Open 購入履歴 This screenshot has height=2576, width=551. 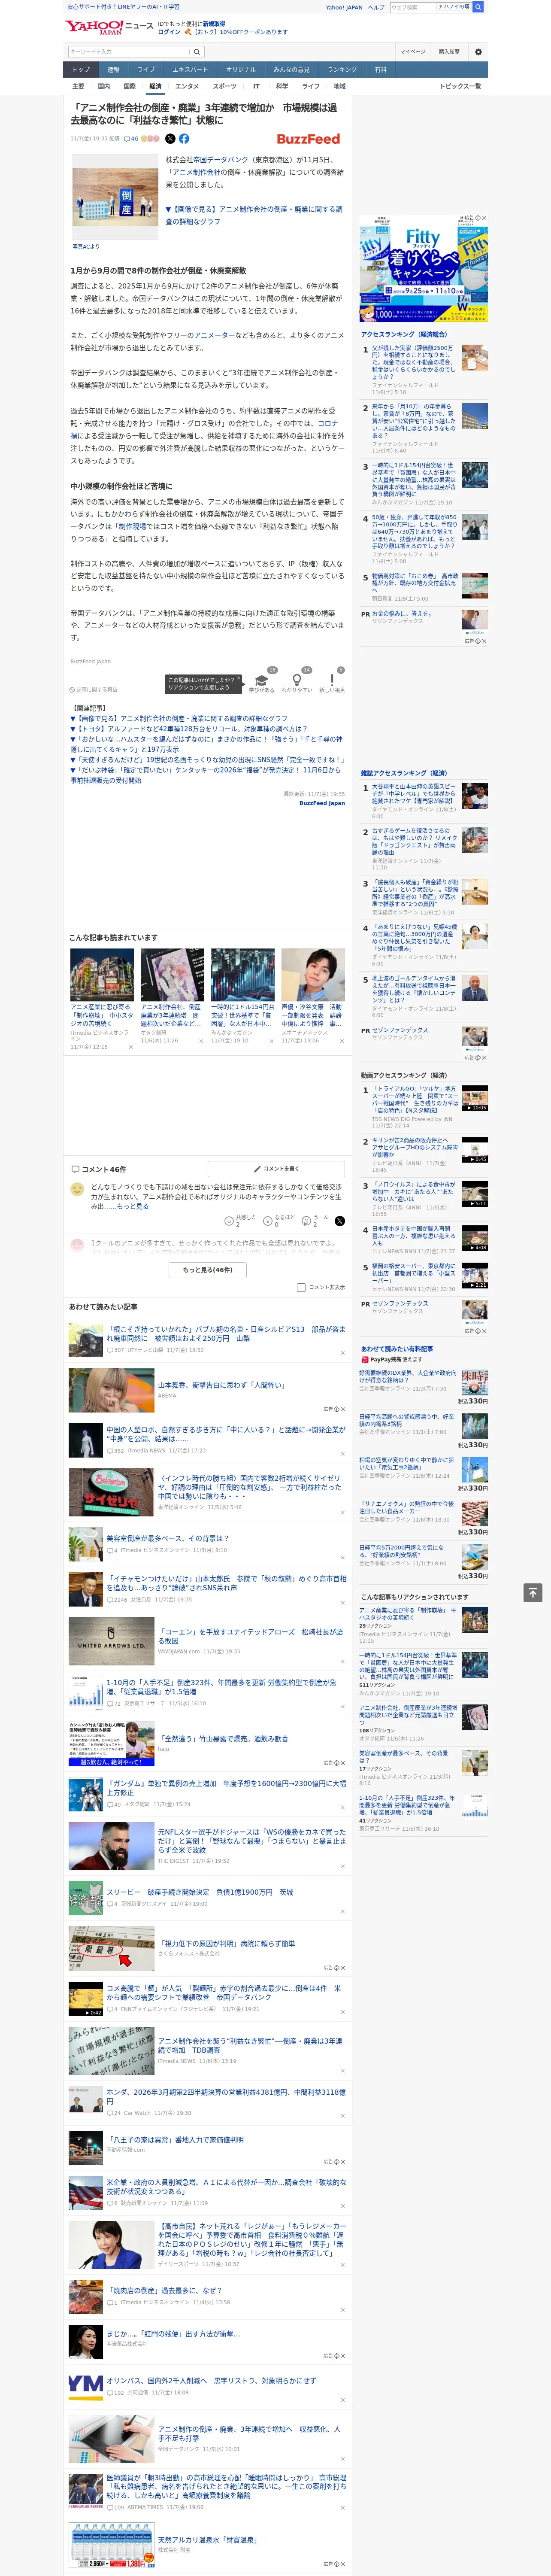pyautogui.click(x=449, y=52)
